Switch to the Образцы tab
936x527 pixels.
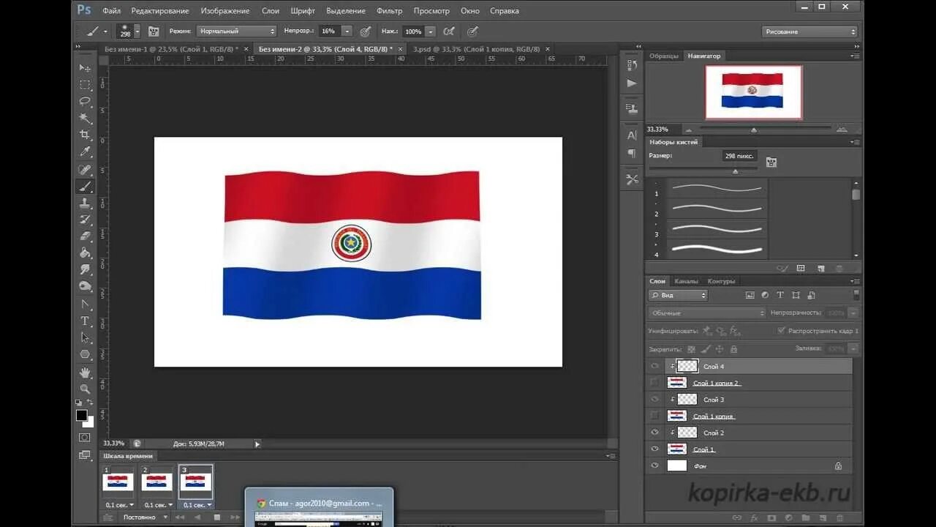click(664, 56)
